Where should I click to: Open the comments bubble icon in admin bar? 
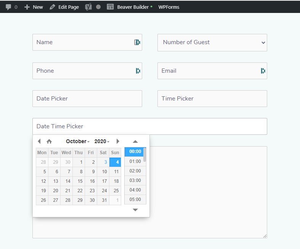coord(8,7)
